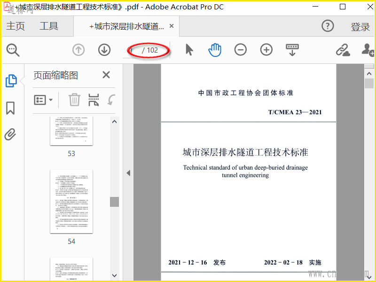Viewport: 376px width, 282px height.
Task: Click document scroll down arrow
Action: click(x=369, y=277)
